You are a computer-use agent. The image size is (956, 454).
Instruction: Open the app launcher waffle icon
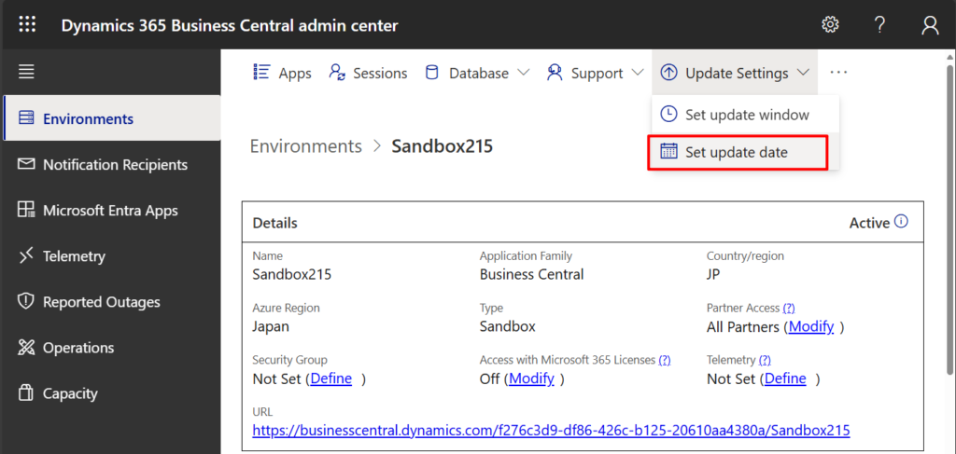[x=28, y=25]
